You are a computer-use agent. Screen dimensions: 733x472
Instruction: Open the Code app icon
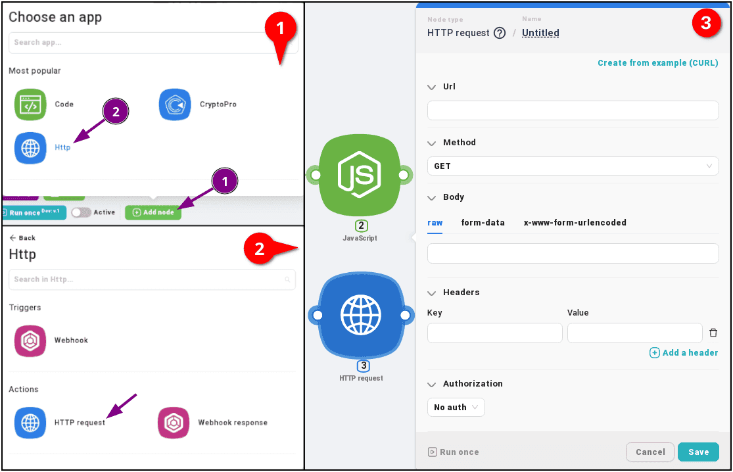click(30, 105)
